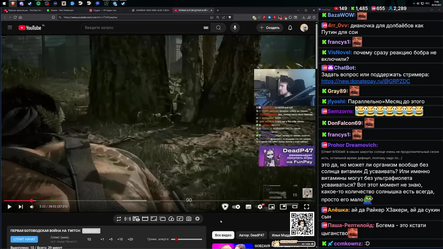
Task: Open player quality settings gear
Action: [x=260, y=207]
